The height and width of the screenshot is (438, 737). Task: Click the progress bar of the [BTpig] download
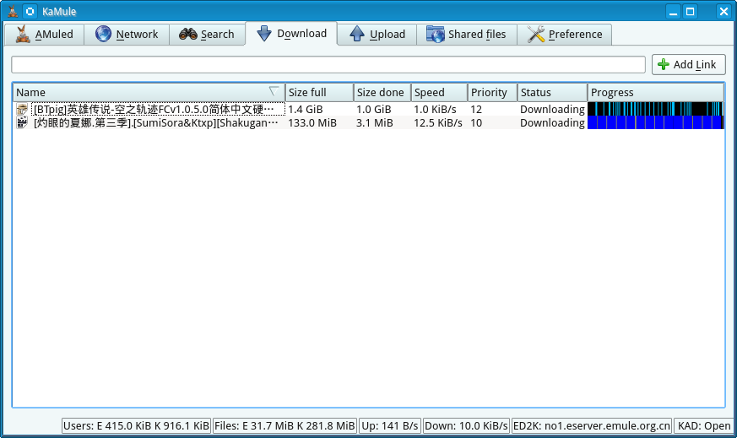click(x=656, y=109)
